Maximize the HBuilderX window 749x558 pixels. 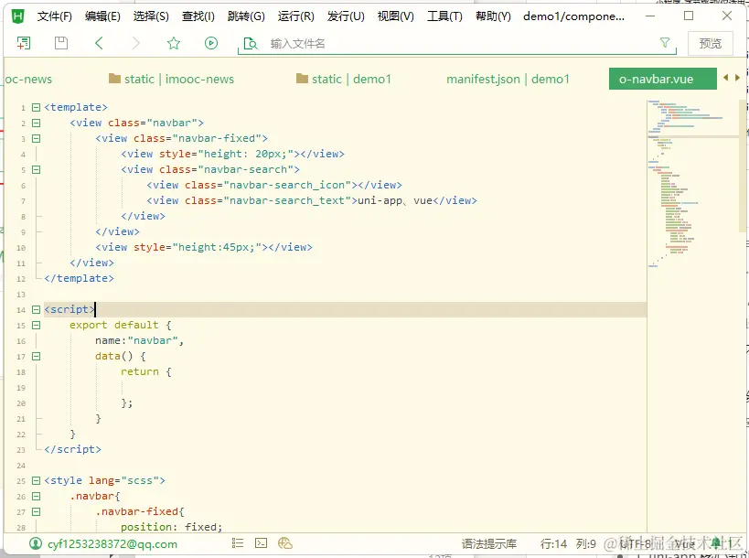(689, 16)
